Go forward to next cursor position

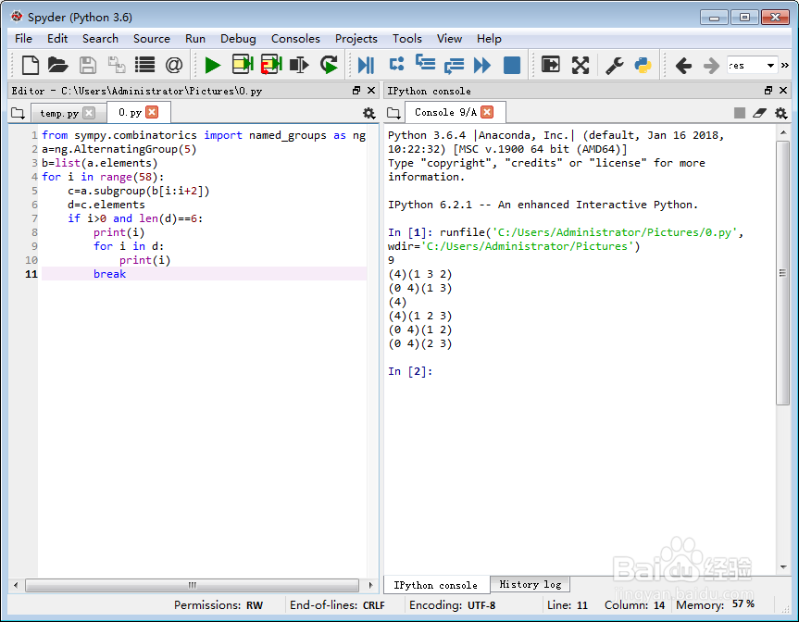[x=711, y=65]
